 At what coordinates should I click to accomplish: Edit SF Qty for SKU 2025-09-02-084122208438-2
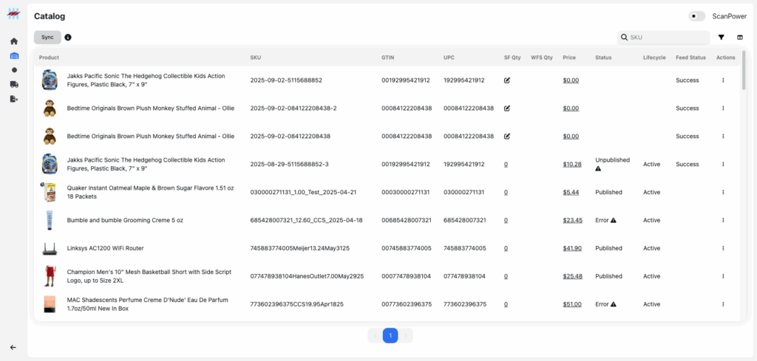[x=507, y=108]
